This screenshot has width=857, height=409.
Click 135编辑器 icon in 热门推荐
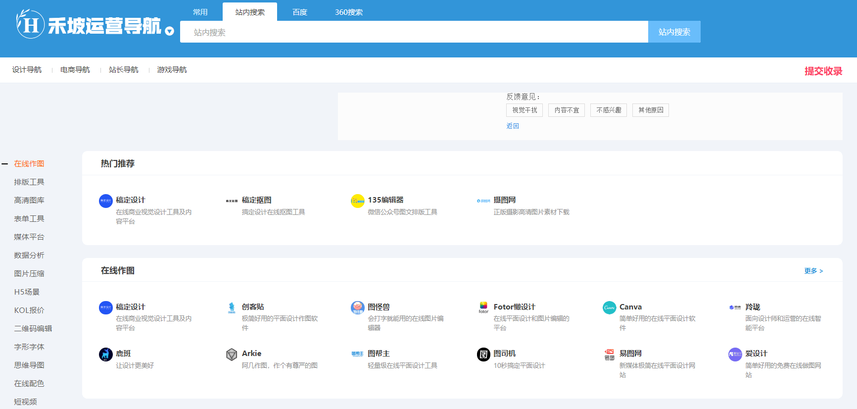tap(358, 201)
